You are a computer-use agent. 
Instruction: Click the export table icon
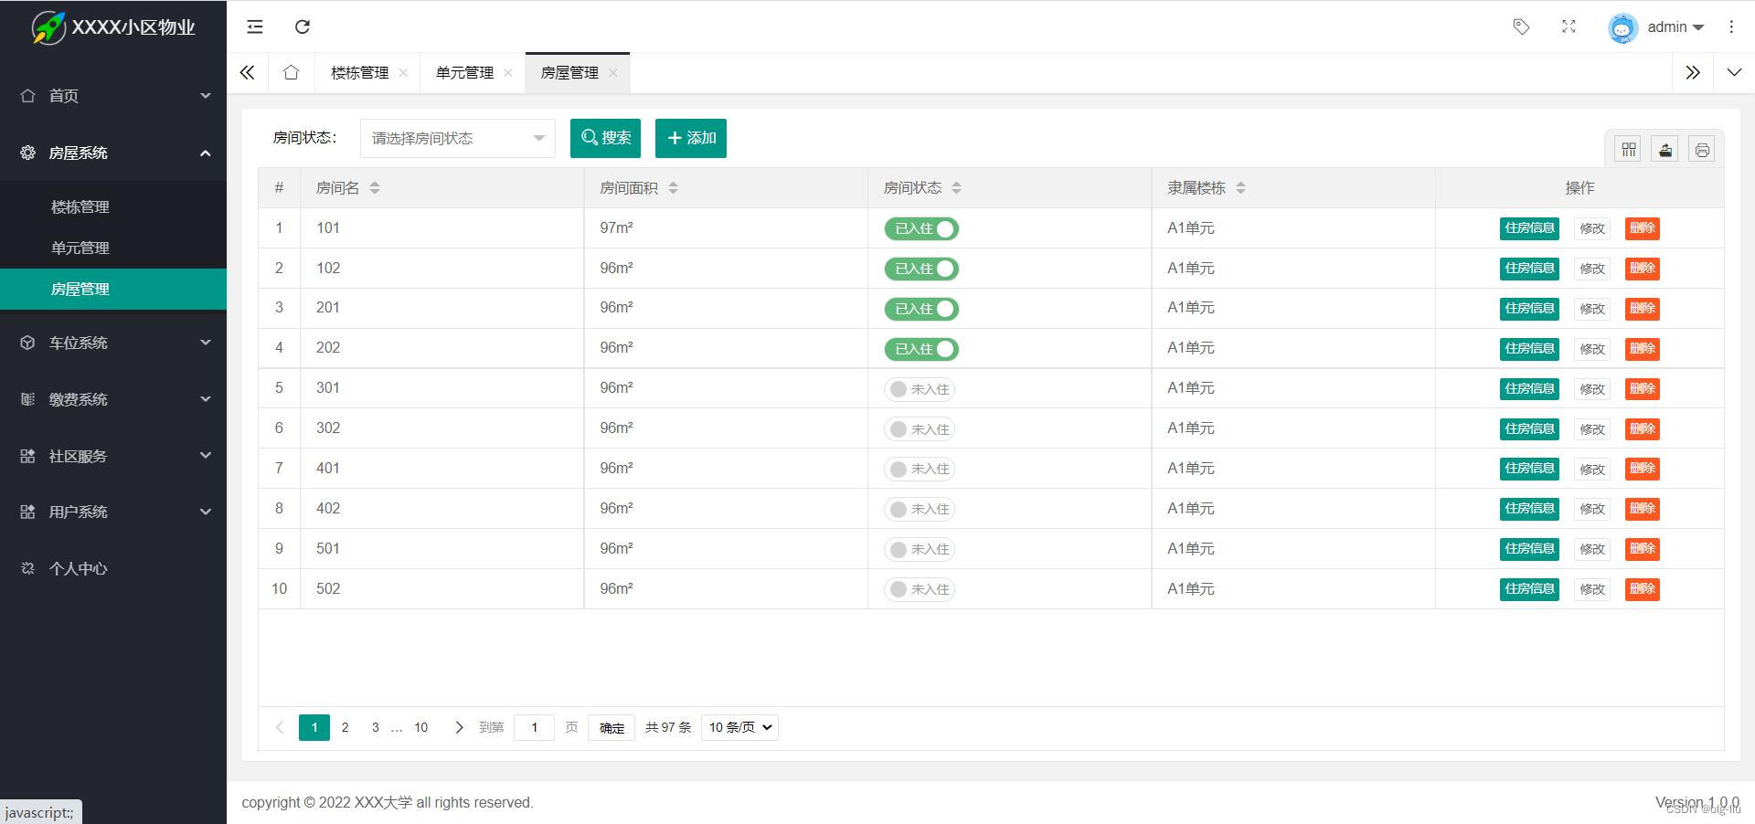pos(1665,150)
